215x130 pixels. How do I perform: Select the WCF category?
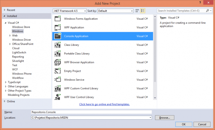coord(15,69)
